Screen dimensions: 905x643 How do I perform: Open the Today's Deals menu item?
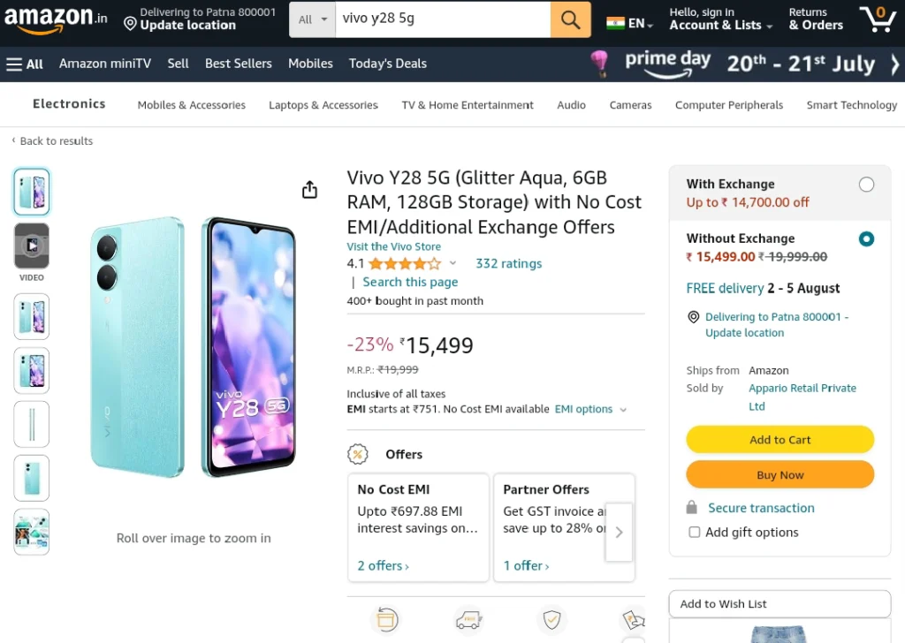click(x=388, y=64)
